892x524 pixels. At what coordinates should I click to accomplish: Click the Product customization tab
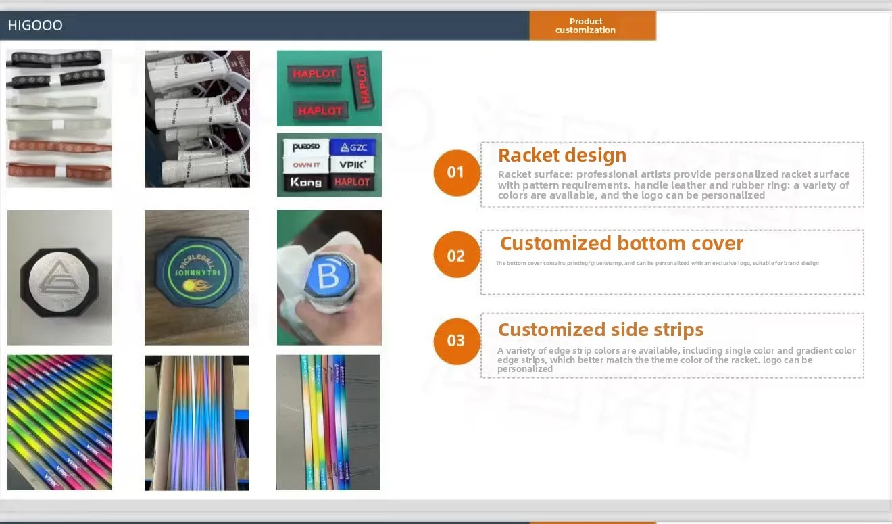tap(592, 26)
